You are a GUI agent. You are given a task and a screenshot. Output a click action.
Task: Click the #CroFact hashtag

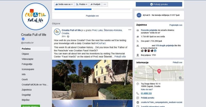pos(101,43)
